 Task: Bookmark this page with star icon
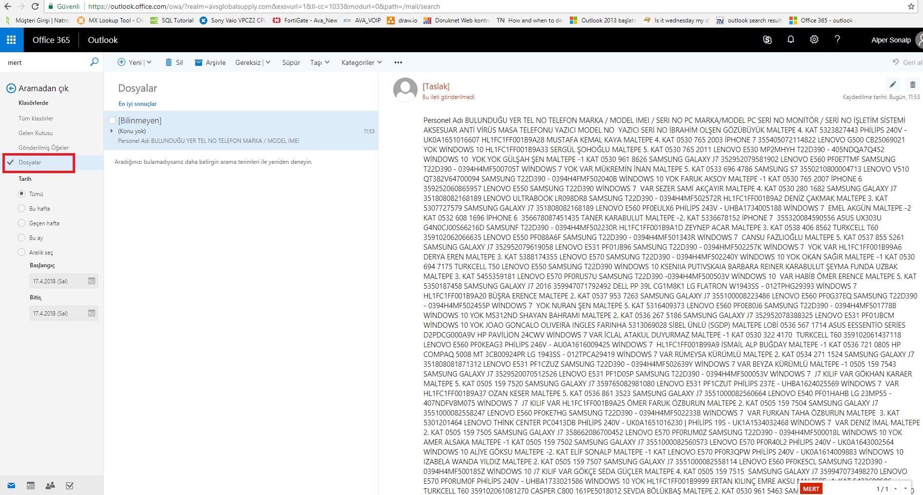point(911,6)
